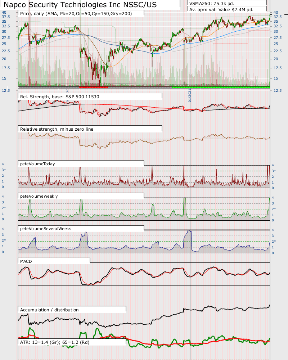Click the red segment of the trend bar
Viewport: 288px width, 360px height.
[94, 87]
